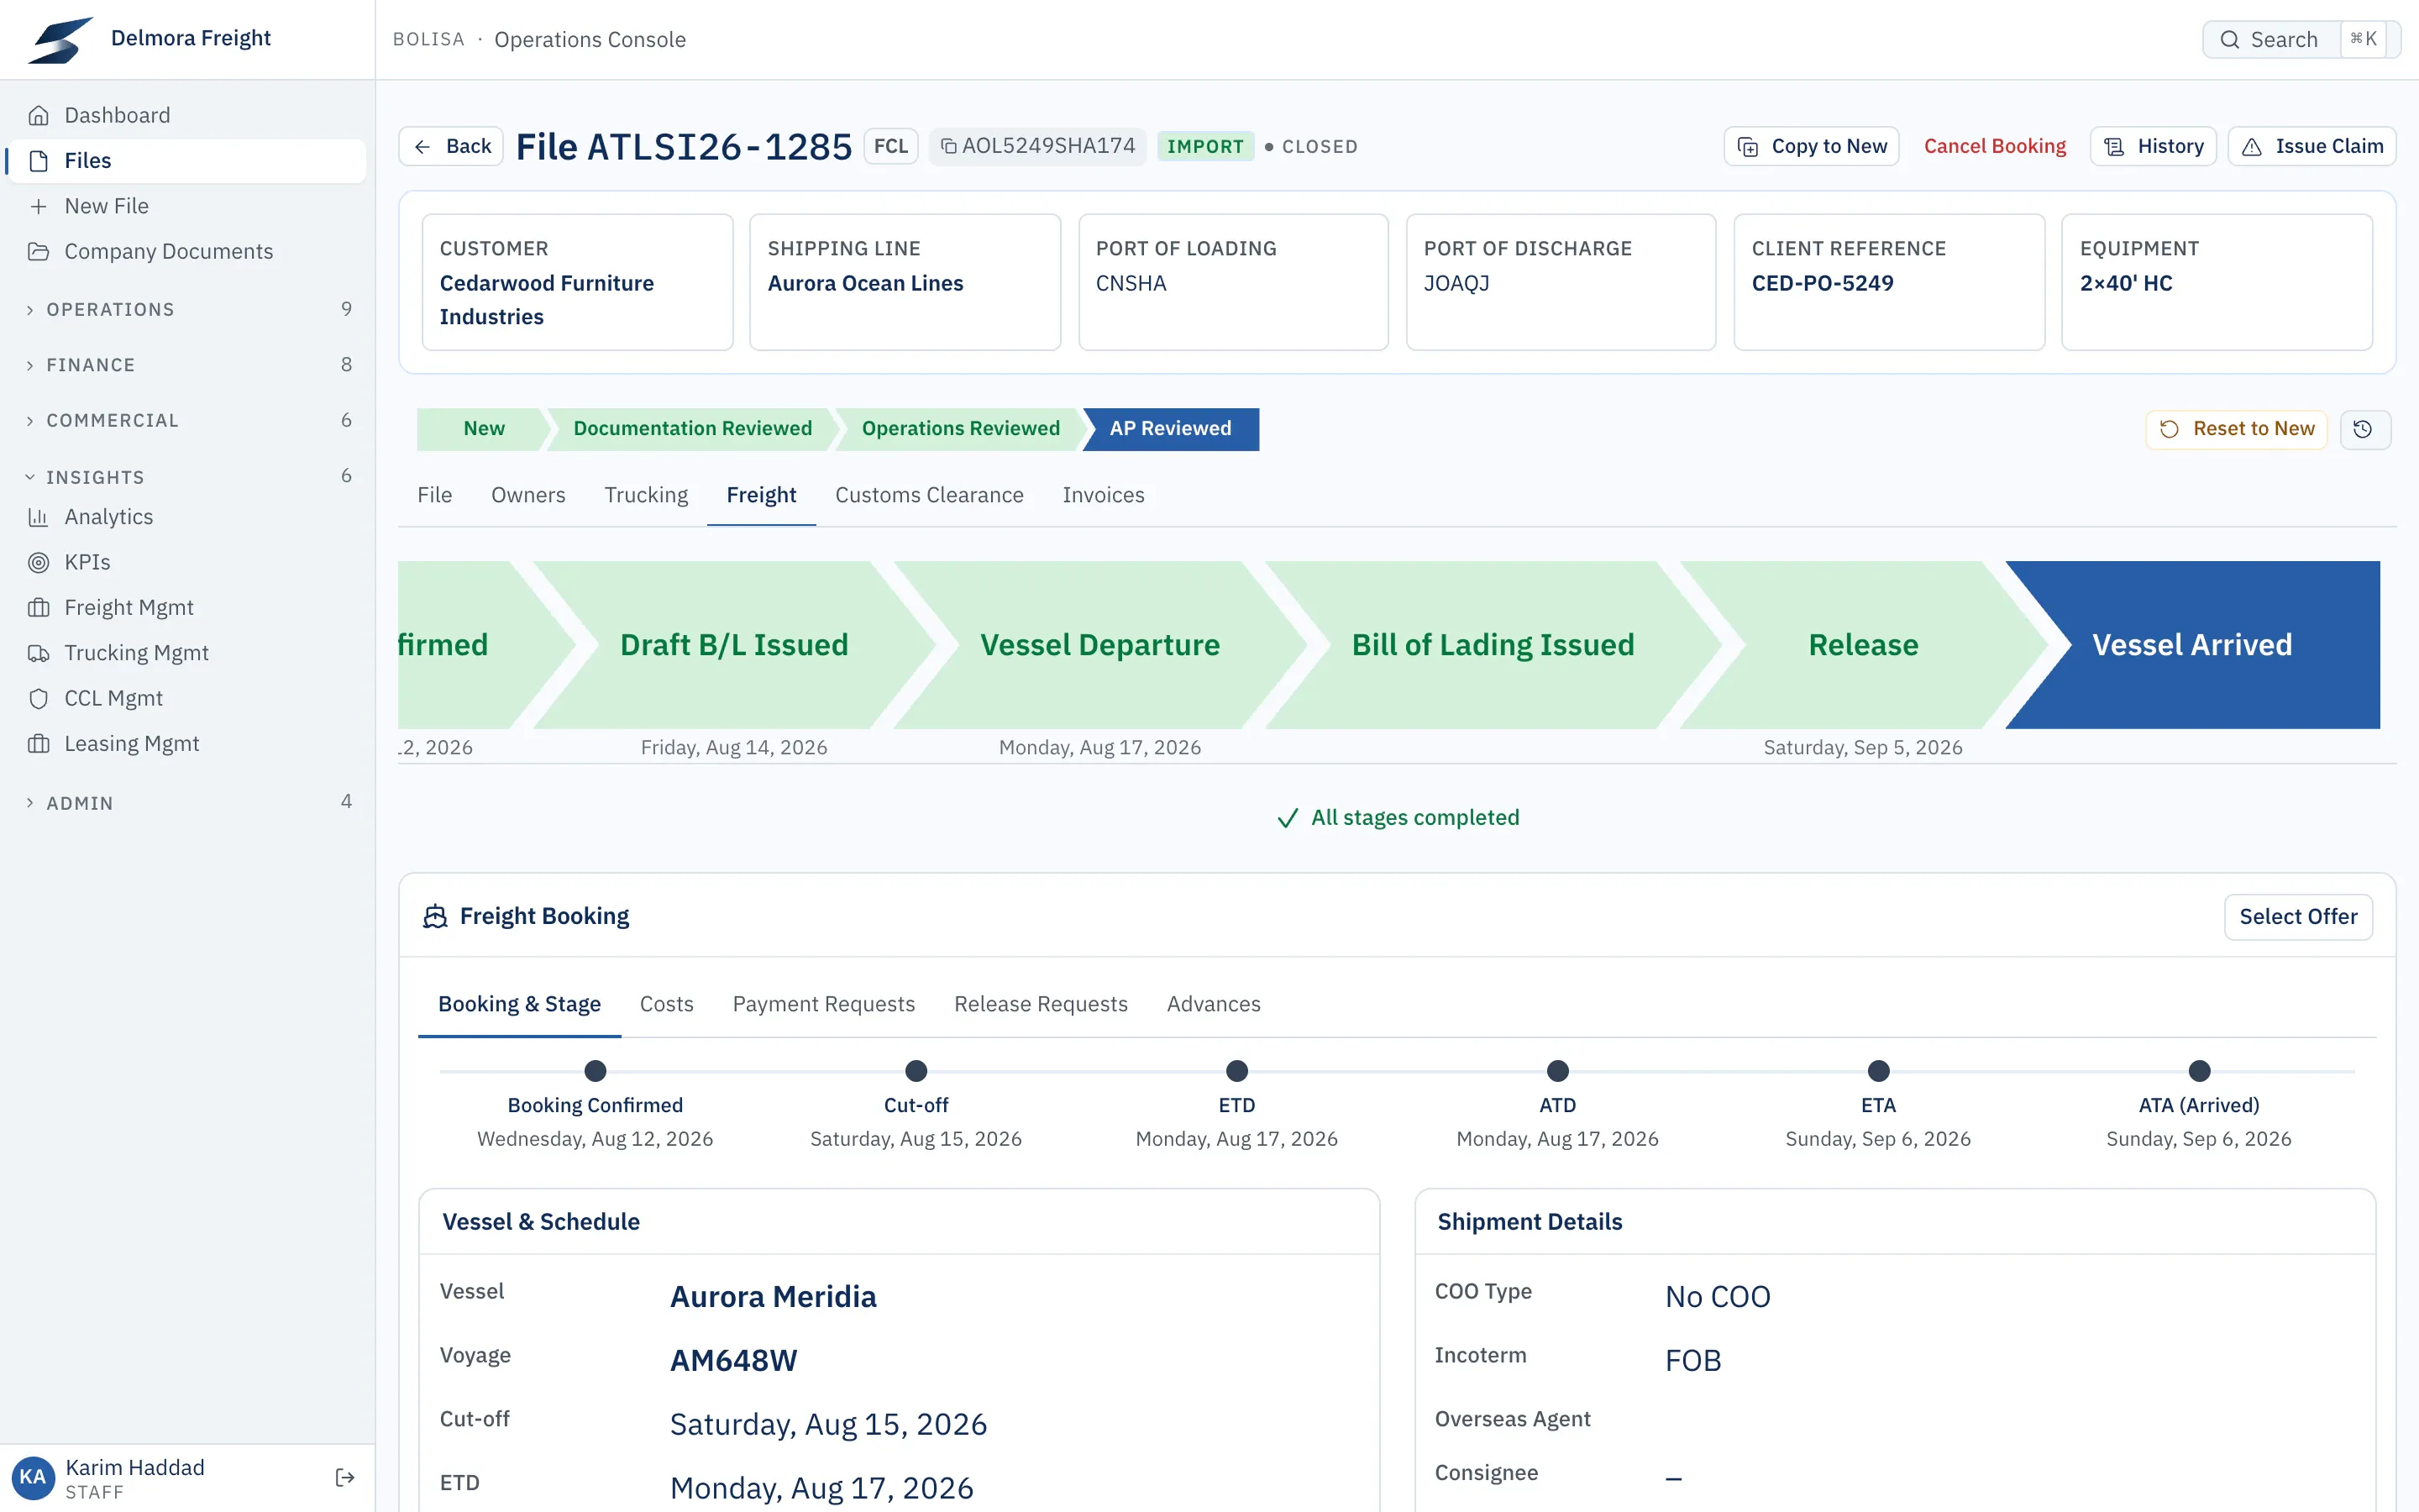Copy booking number AOL5249SHA174

1037,146
